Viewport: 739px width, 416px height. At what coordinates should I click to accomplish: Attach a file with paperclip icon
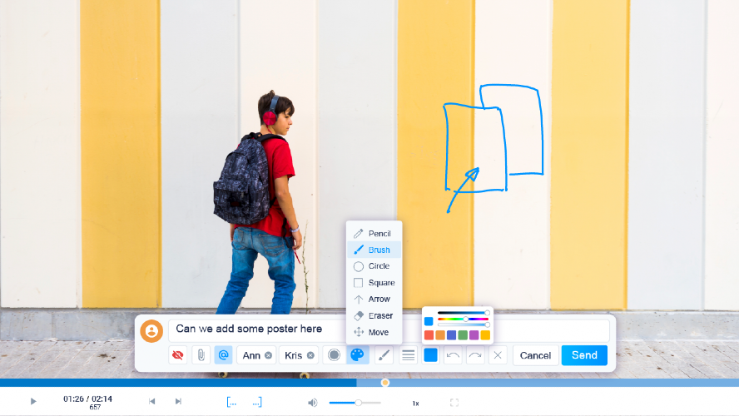(x=201, y=355)
